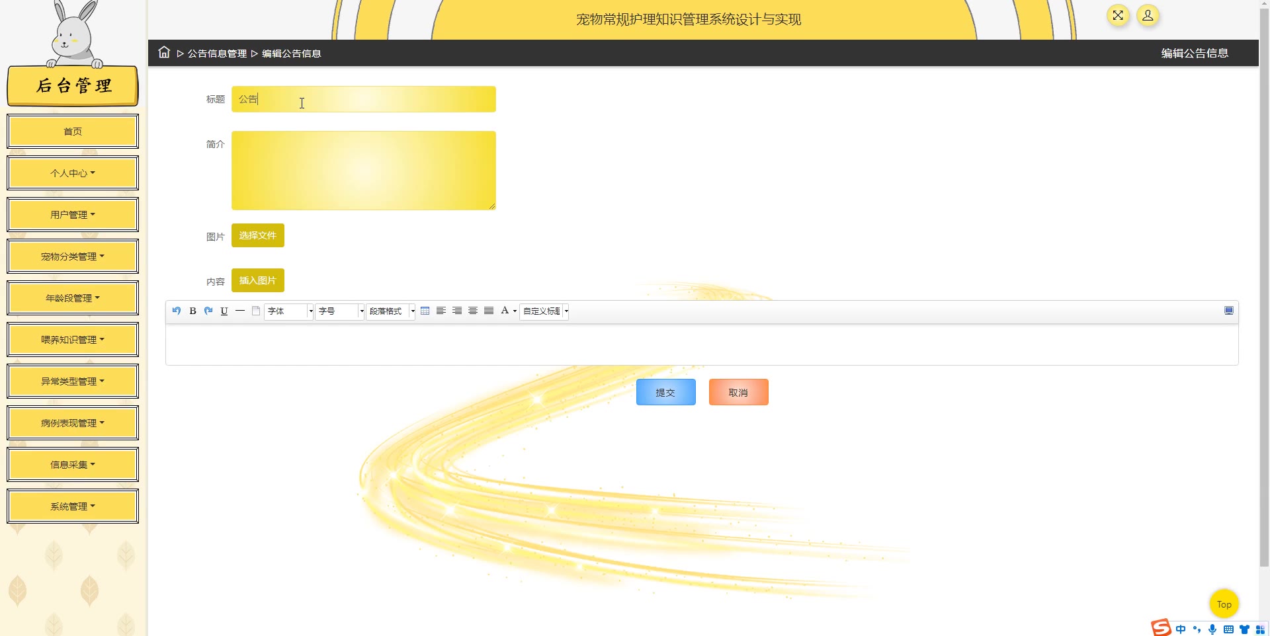The image size is (1270, 636).
Task: Apply font color with A icon
Action: 505,311
